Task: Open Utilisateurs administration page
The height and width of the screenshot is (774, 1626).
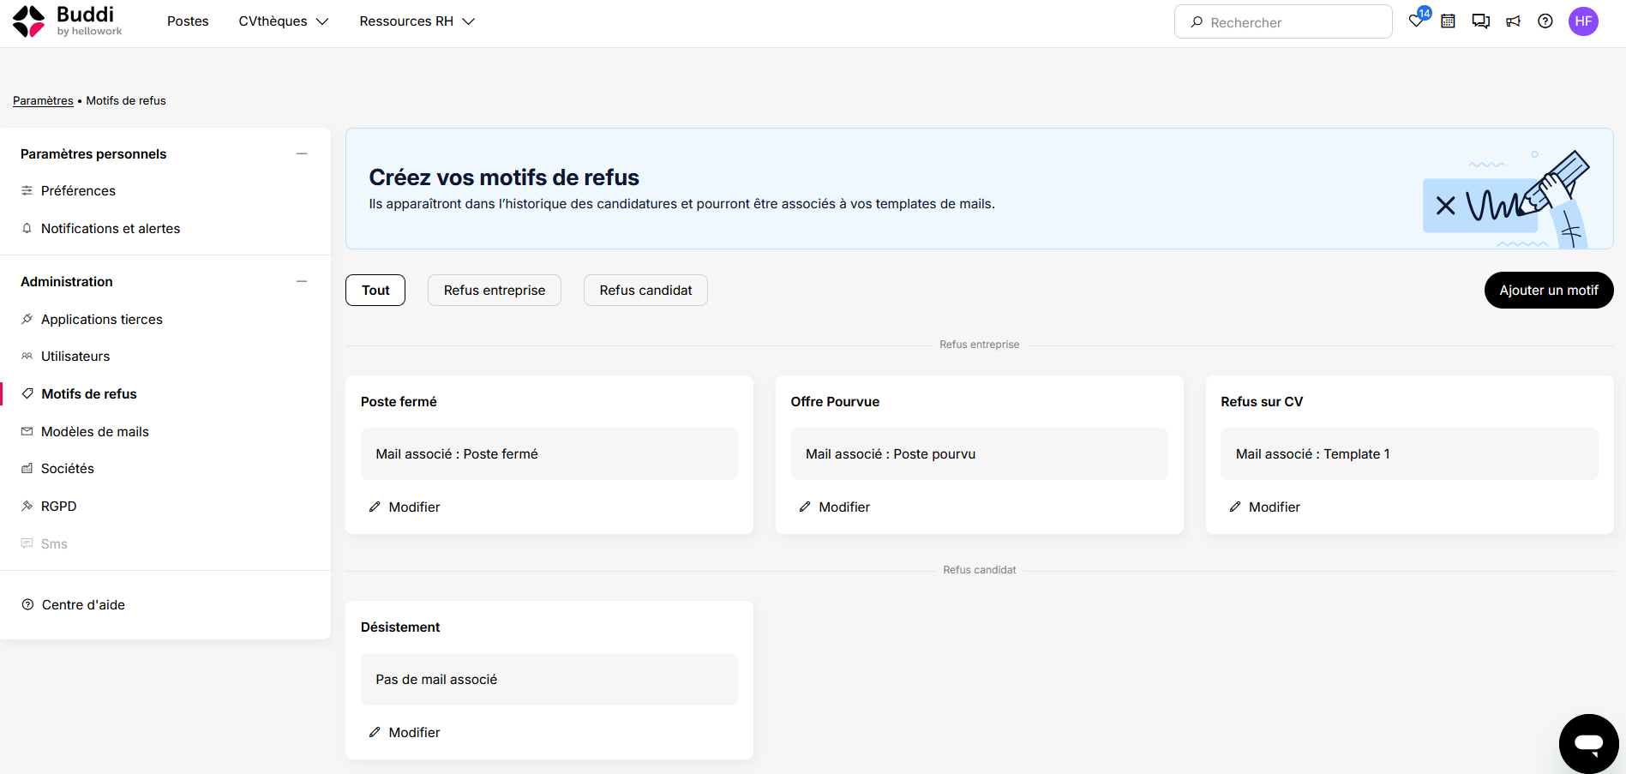Action: pos(75,356)
